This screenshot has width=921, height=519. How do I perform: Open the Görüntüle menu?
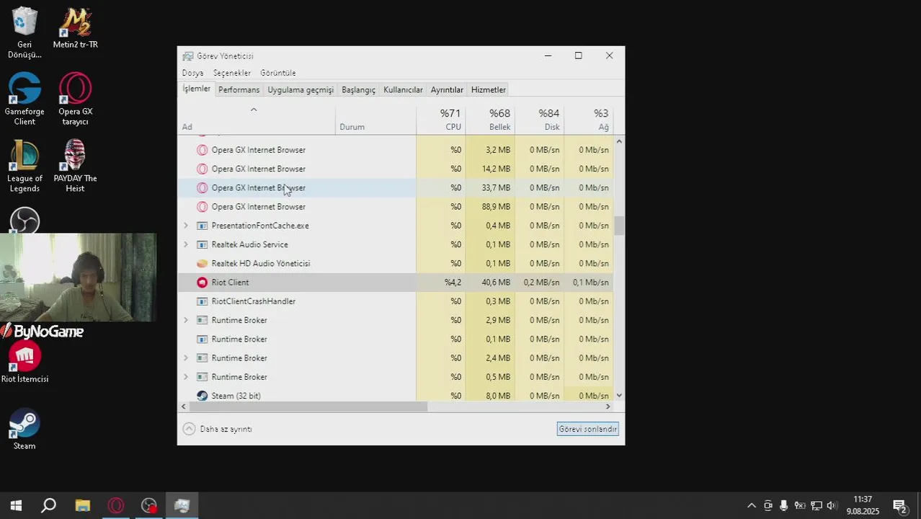pyautogui.click(x=278, y=73)
